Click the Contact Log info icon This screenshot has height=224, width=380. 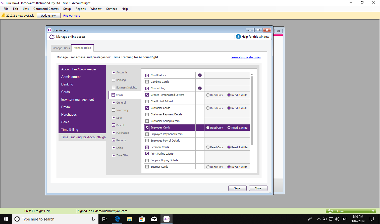(200, 88)
